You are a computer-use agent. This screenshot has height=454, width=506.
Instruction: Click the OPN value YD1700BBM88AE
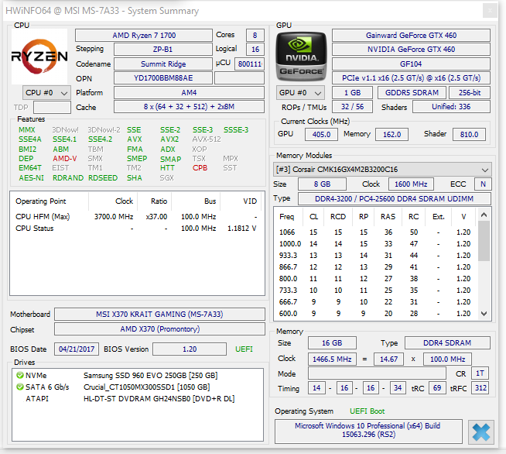pos(163,78)
